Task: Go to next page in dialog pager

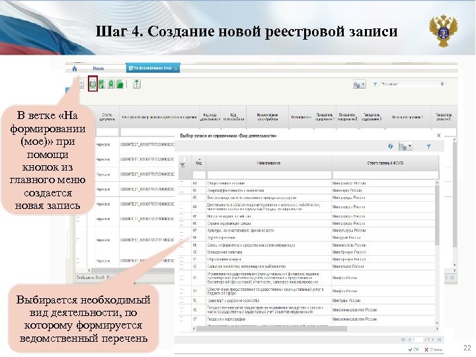Action: pos(433,339)
